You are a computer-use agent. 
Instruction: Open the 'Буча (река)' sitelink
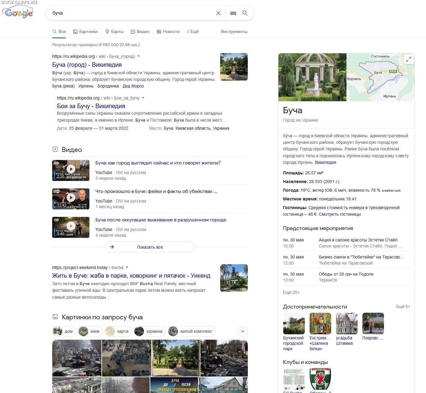[63, 86]
